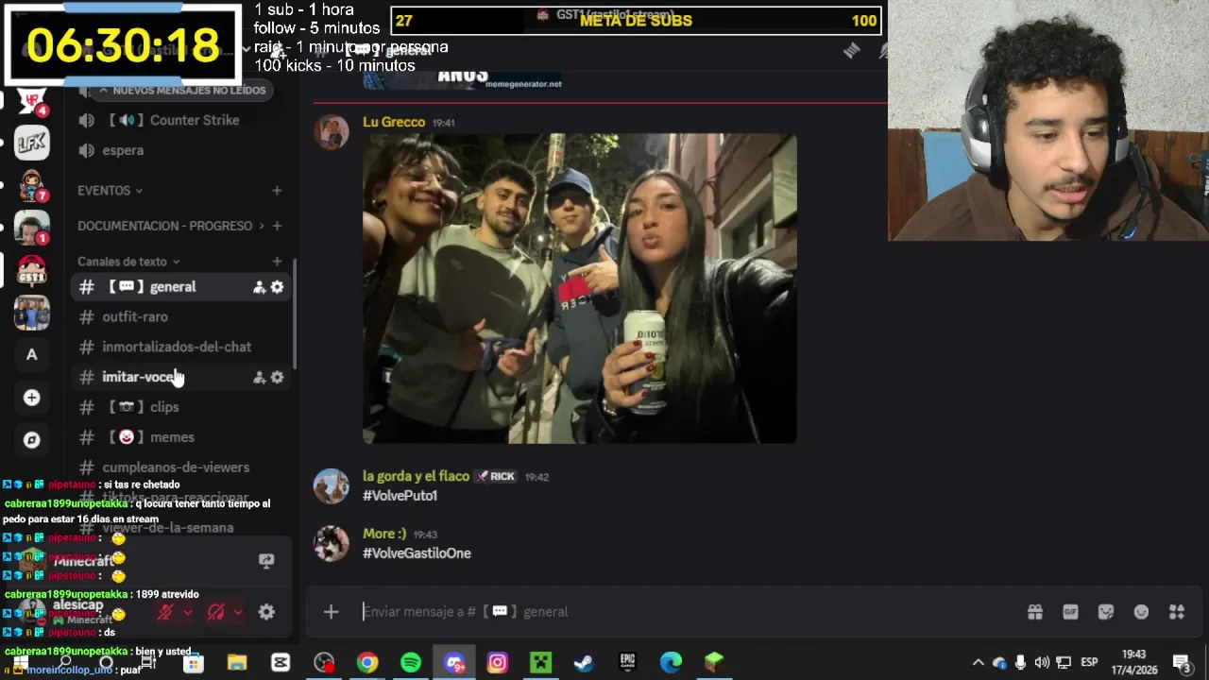Enlarge the group photo from Lu Grecco
Screen dimensions: 1209x680
580,289
